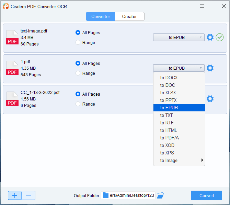Click the Output Folder path field
Image resolution: width=230 pixels, height=205 pixels.
128,195
